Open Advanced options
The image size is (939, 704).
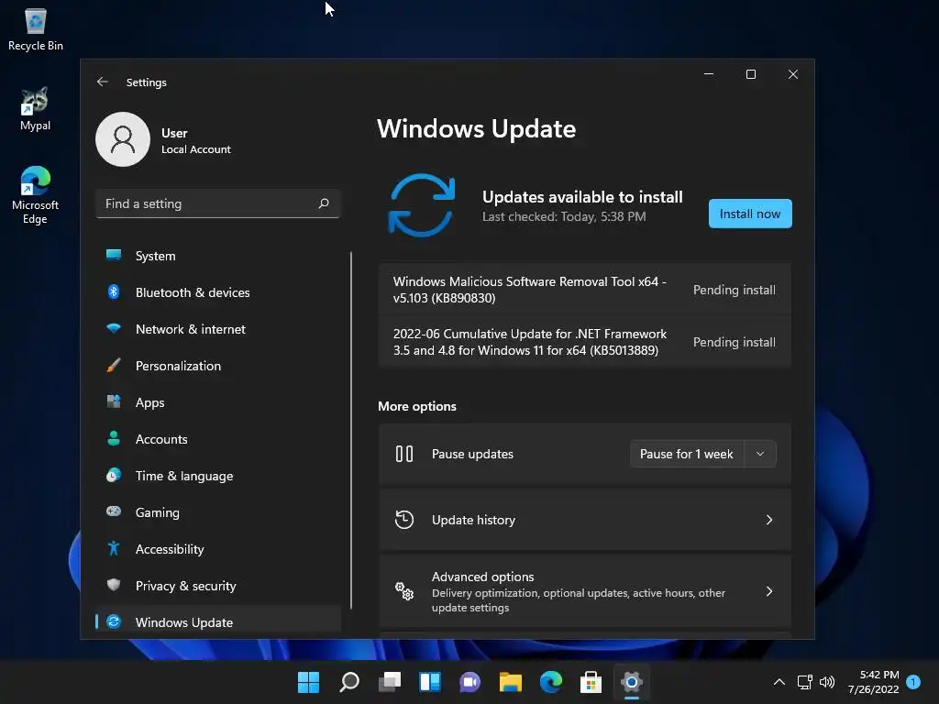(x=584, y=591)
